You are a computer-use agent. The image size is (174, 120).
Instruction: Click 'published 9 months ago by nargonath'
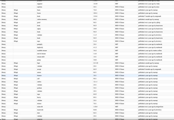point(150,69)
